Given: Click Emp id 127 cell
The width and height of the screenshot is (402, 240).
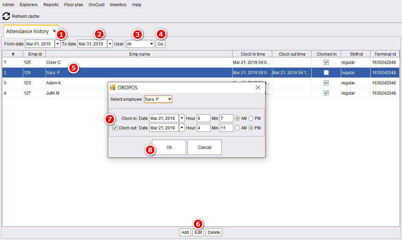Looking at the screenshot, I should [34, 93].
